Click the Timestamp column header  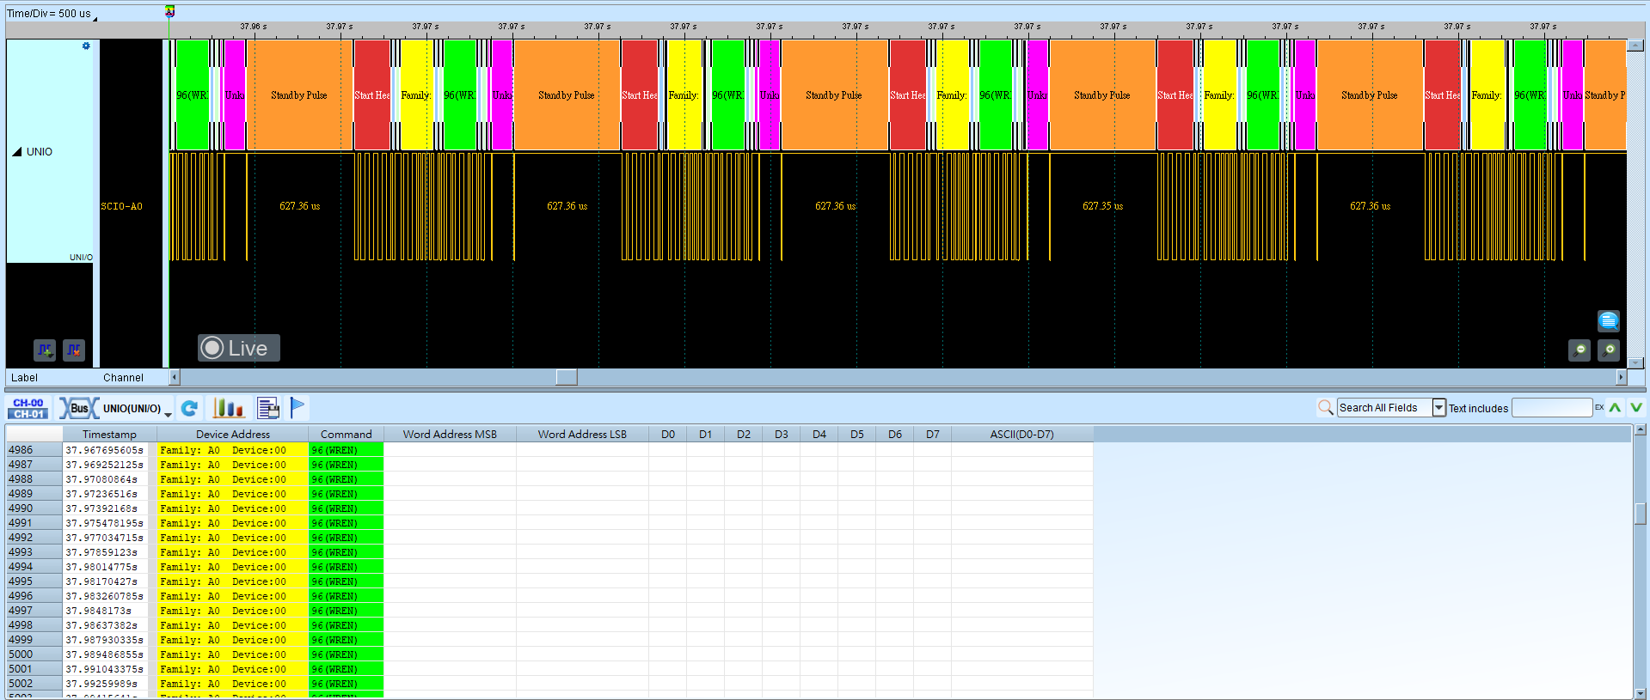point(109,435)
